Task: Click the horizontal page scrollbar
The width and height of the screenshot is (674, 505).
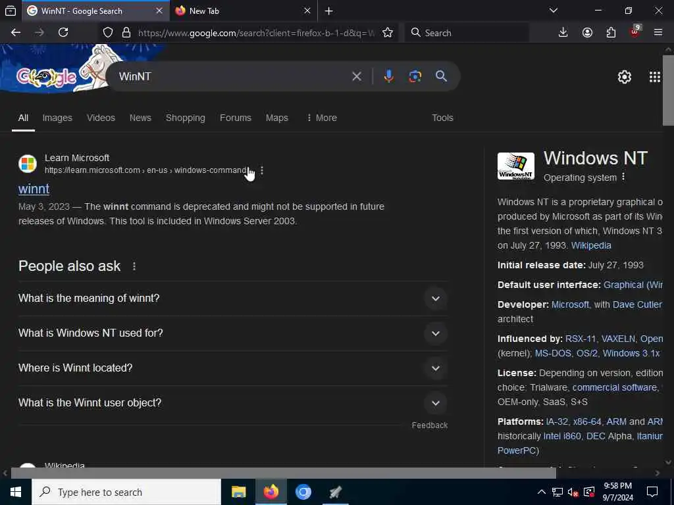Action: click(283, 473)
